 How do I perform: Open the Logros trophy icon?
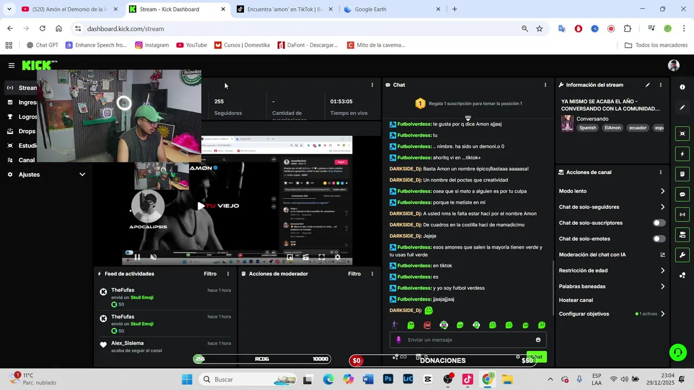10,116
